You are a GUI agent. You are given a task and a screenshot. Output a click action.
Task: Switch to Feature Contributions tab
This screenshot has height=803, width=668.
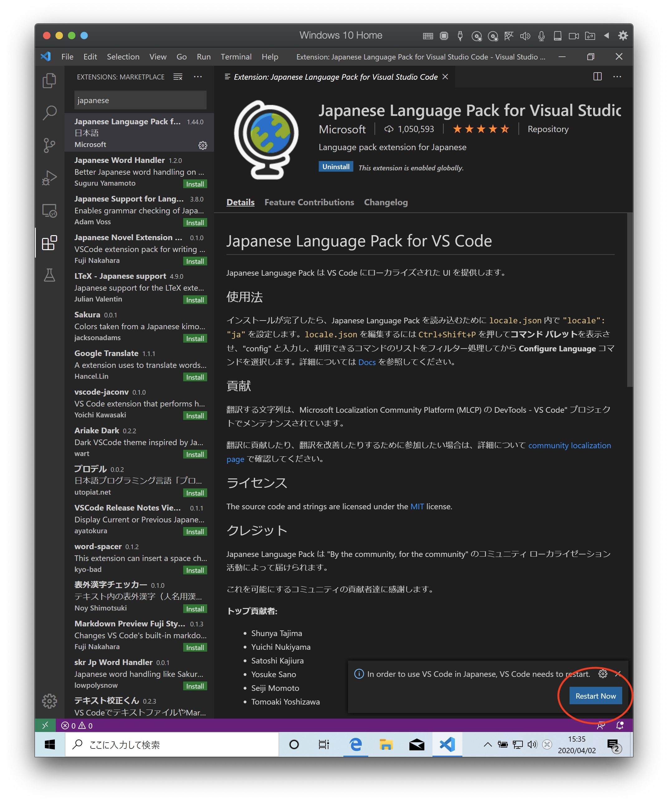(x=309, y=202)
